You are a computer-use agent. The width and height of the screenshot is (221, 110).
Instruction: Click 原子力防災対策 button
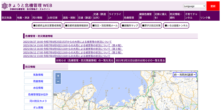(x=151, y=26)
